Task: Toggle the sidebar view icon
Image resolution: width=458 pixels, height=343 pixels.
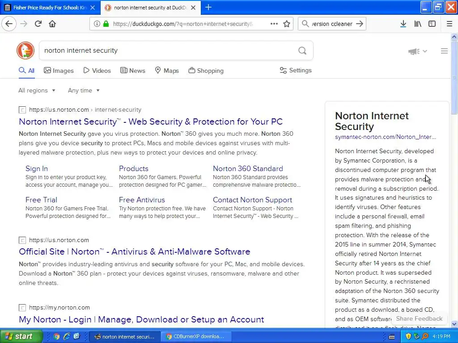Action: tap(432, 24)
